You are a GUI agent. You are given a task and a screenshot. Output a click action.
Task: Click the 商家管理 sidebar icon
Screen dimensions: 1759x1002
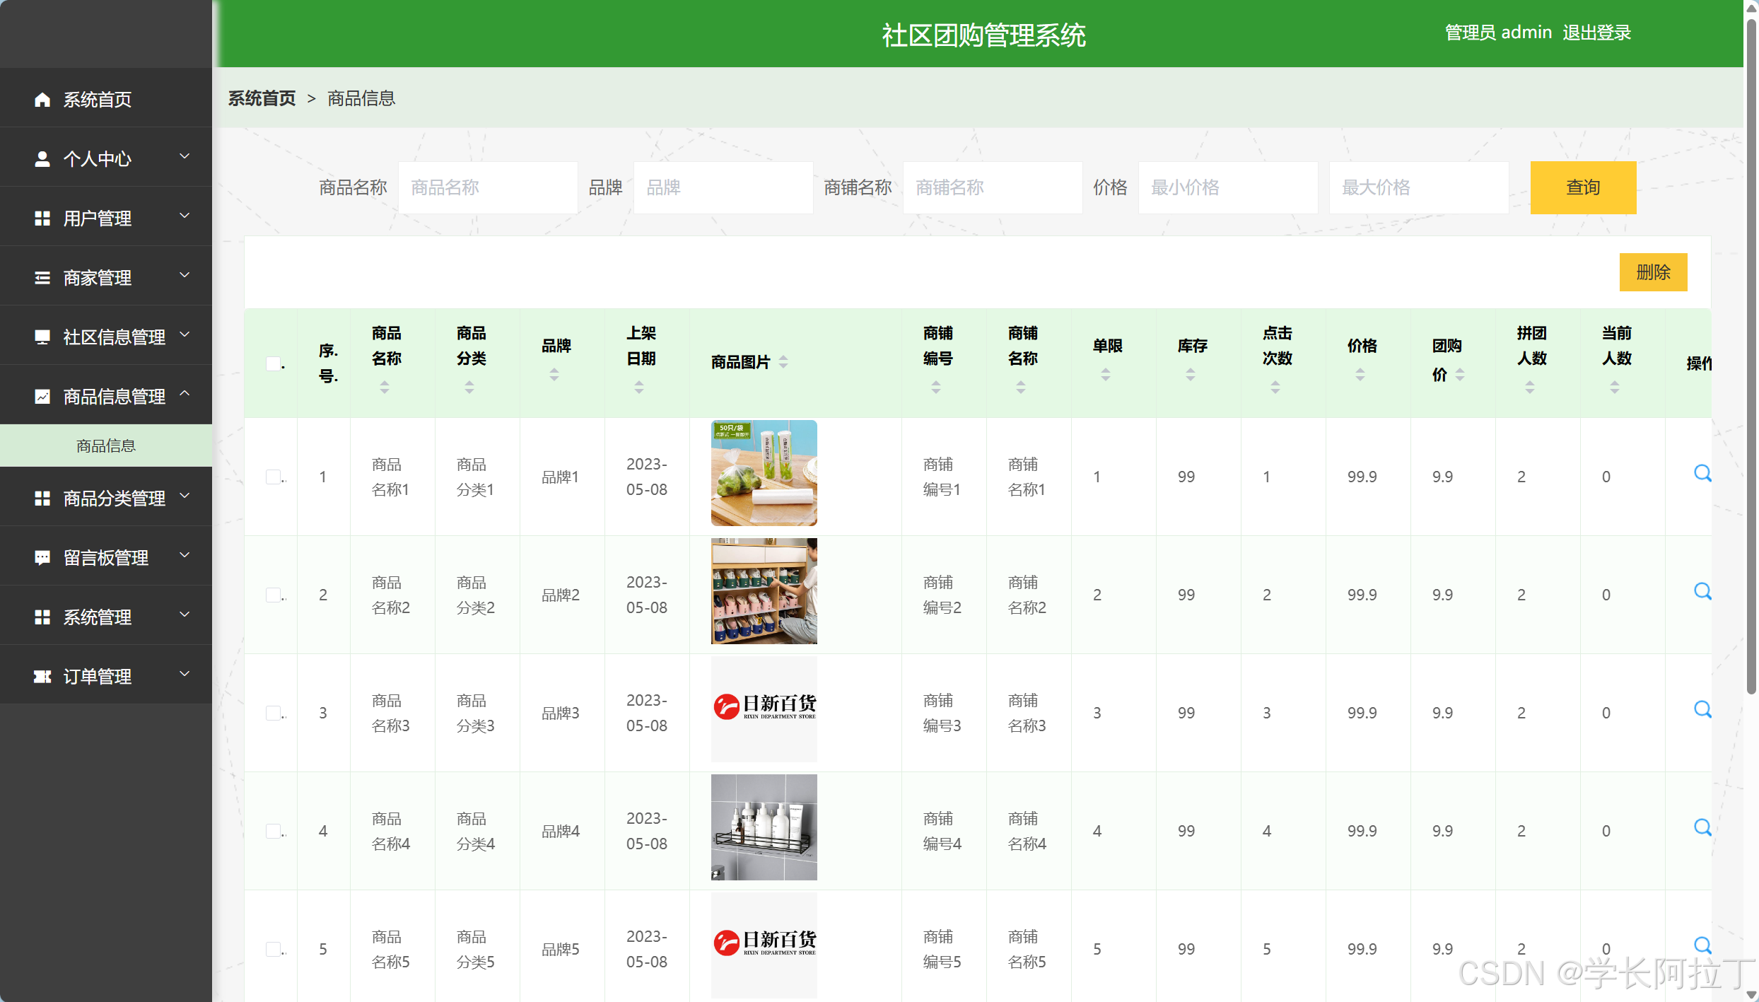[x=42, y=277]
